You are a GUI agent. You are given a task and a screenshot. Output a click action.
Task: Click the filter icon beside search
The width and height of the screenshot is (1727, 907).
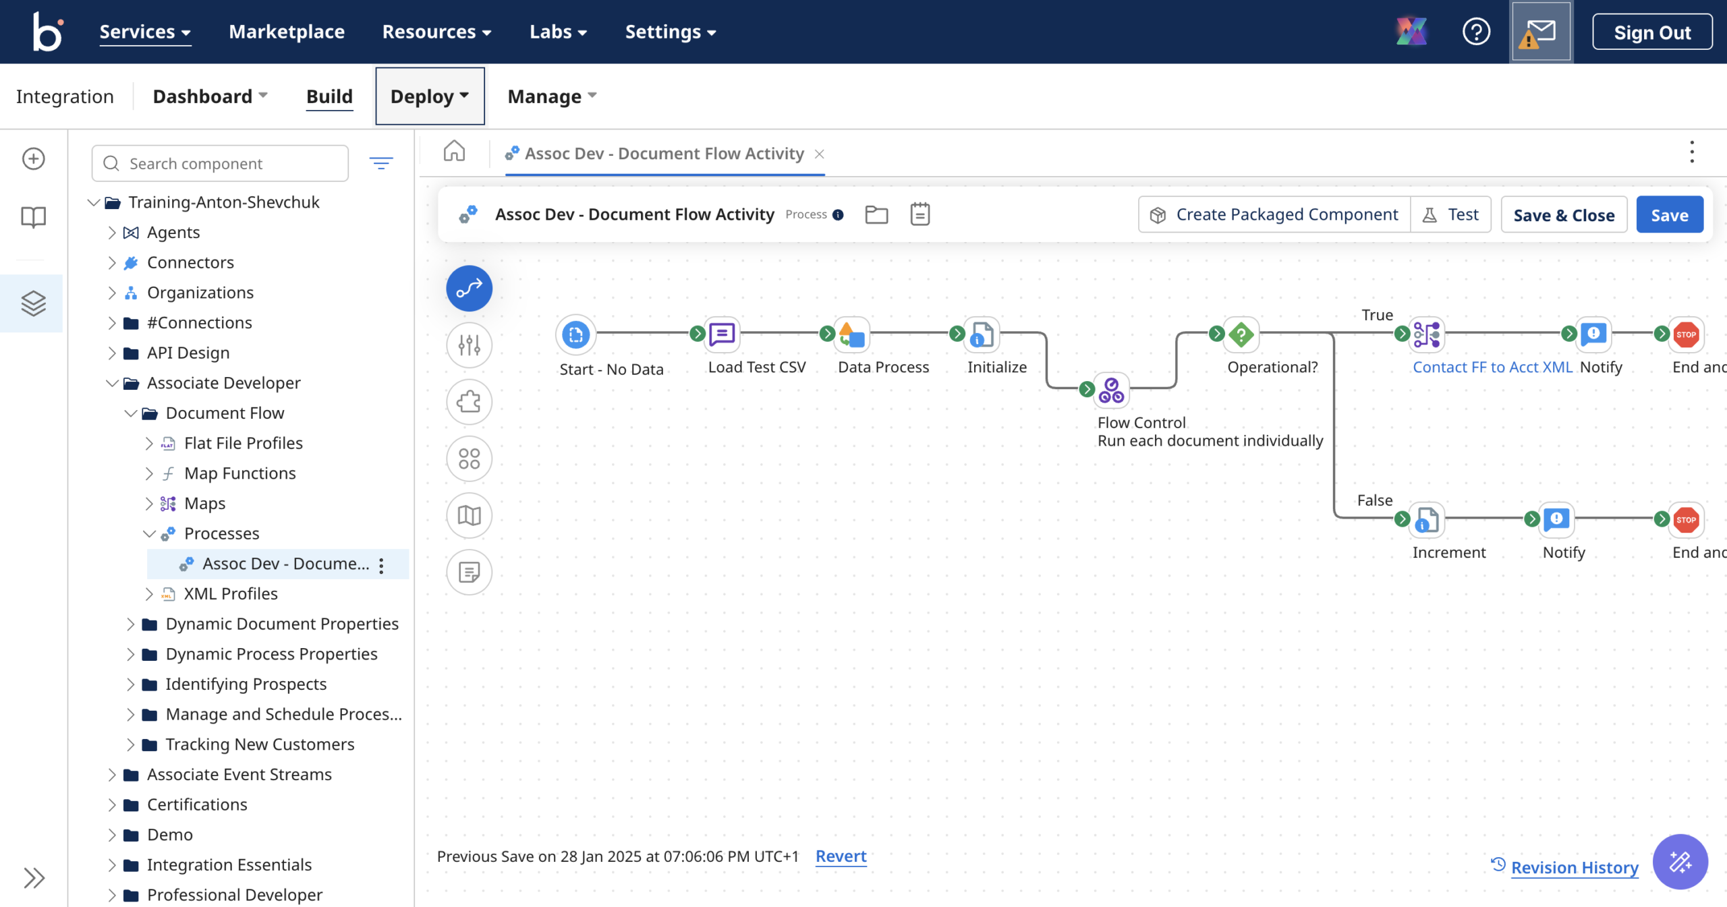[381, 163]
